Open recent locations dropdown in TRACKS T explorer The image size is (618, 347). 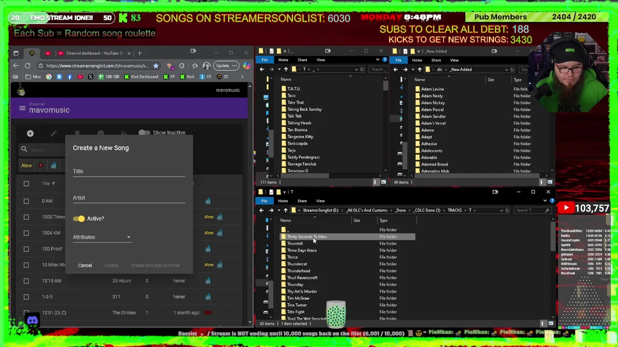pos(278,210)
